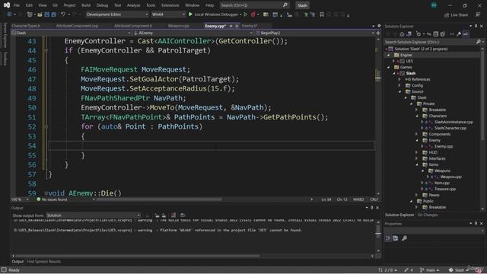Screen dimensions: 487x274
Task: Toggle Preview Selected Items icon in Solution Explorer
Action: 466,34
